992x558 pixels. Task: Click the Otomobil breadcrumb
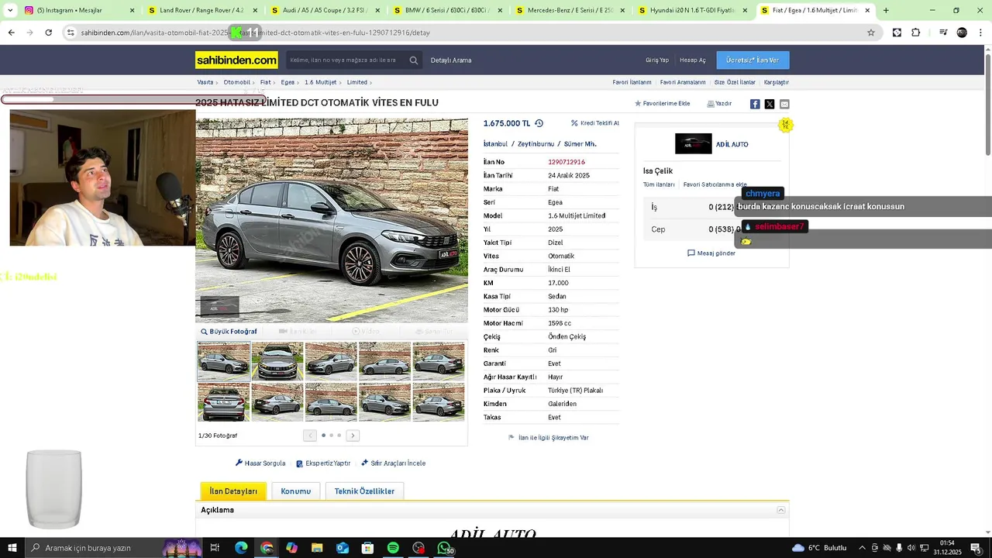click(x=237, y=82)
